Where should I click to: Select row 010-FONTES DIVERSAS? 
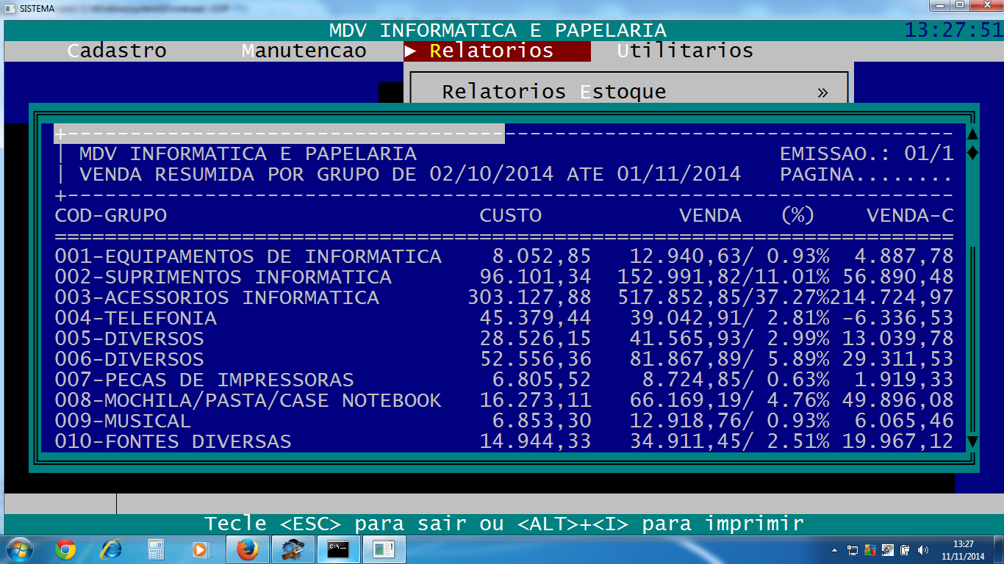pos(504,442)
